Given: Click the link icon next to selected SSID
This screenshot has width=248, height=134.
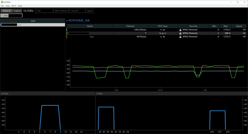Looking at the screenshot, I should (19, 25).
